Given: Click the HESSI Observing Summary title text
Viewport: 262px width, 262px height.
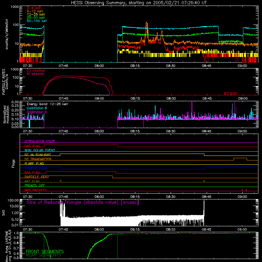Looking at the screenshot, I should 139,3.
